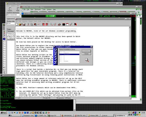Cut selection with the scissors icon
This screenshot has height=117, width=146.
(28, 24)
